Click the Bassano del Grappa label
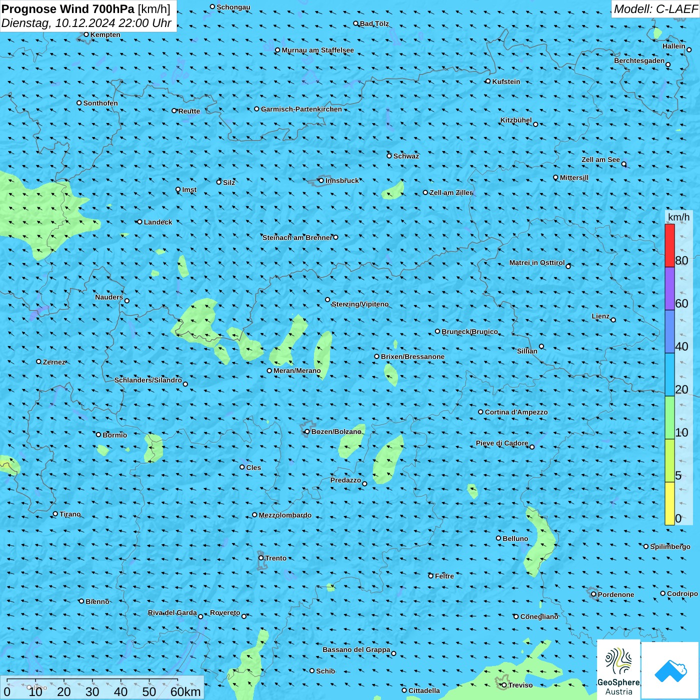This screenshot has height=700, width=700. [x=356, y=649]
